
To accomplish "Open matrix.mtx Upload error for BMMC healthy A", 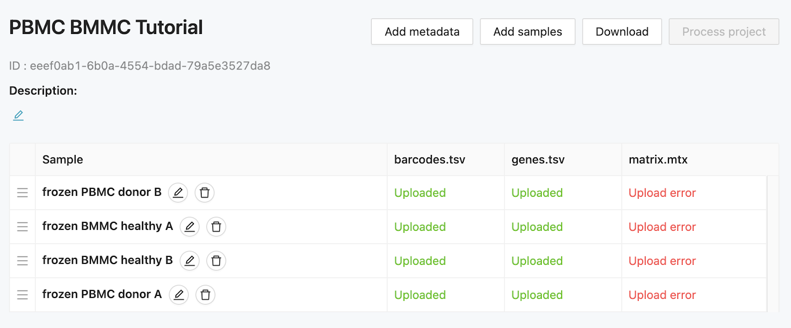I will pyautogui.click(x=662, y=227).
